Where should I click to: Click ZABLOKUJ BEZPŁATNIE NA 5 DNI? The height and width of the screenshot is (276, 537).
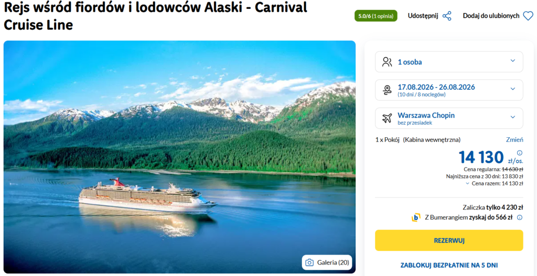click(x=449, y=266)
